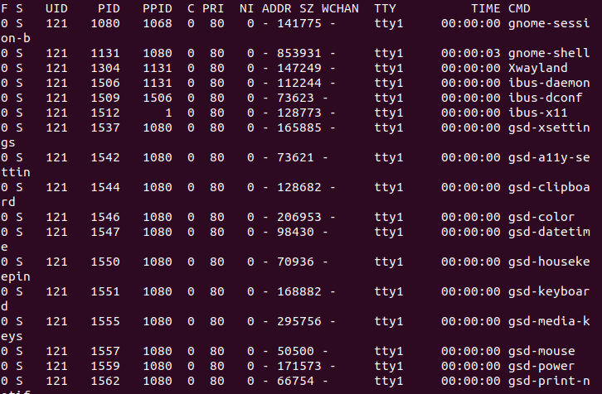Click the gsd-print-n command text
602x394 pixels.
click(x=549, y=381)
